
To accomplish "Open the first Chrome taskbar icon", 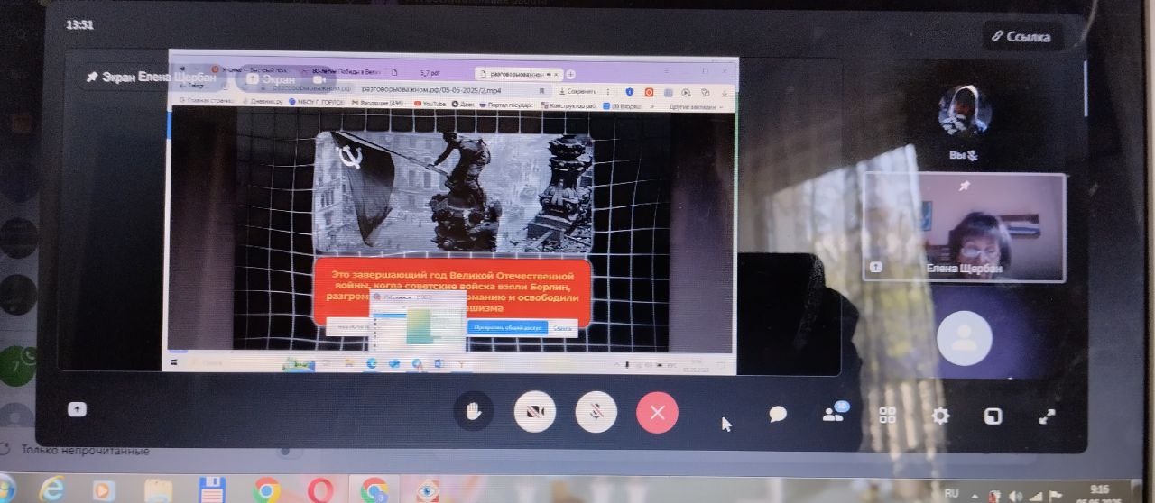I will click(x=266, y=490).
